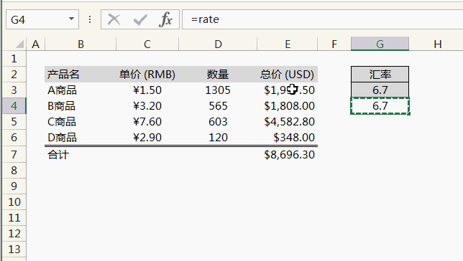Click the 数量 header cell
The width and height of the screenshot is (463, 261).
point(218,75)
